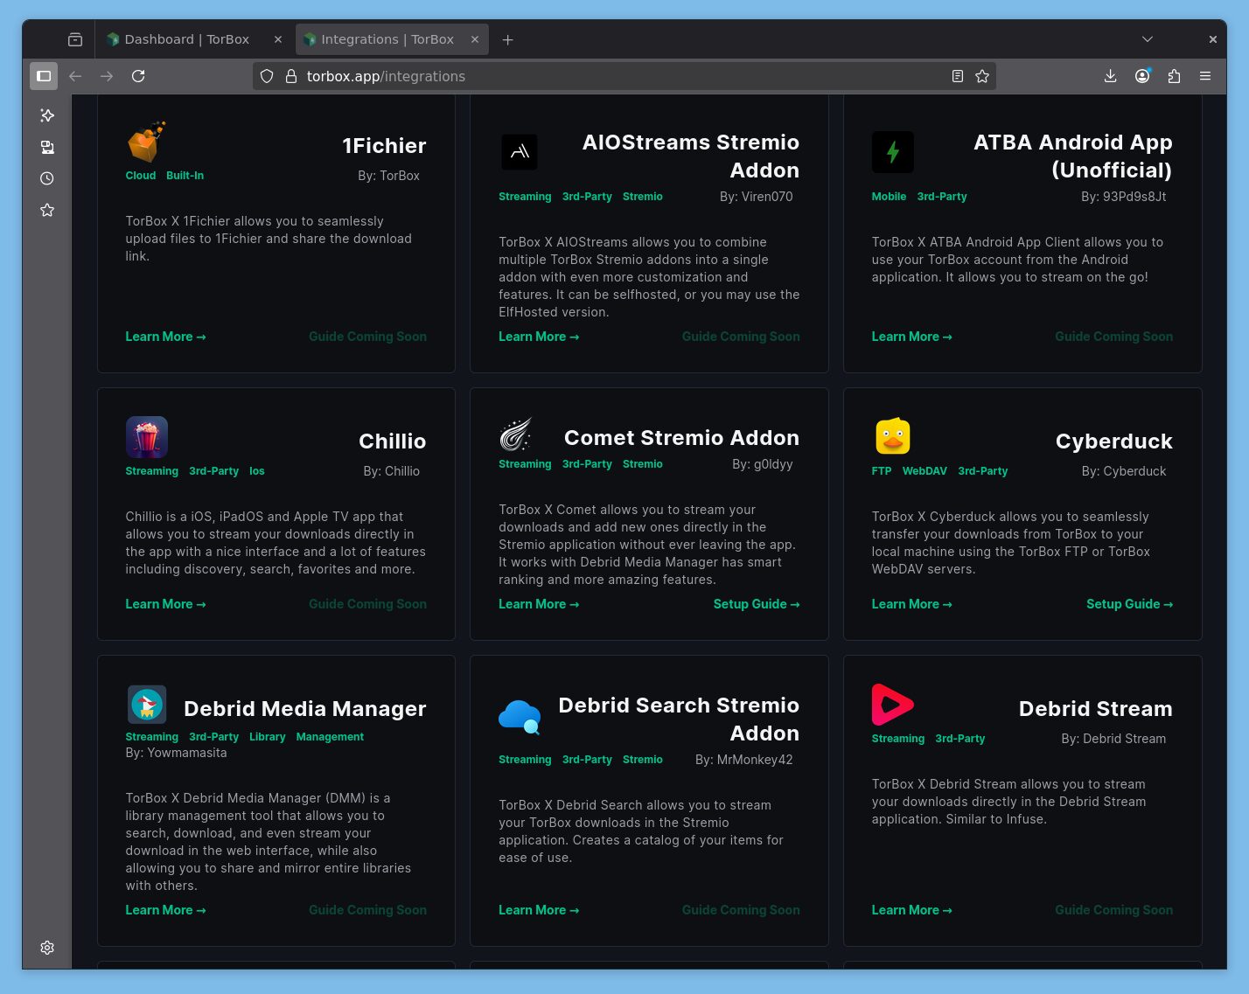Click the Management tag on Debrid Media Manager

click(330, 737)
